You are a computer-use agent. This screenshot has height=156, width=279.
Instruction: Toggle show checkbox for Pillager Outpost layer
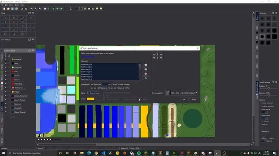pos(6,112)
